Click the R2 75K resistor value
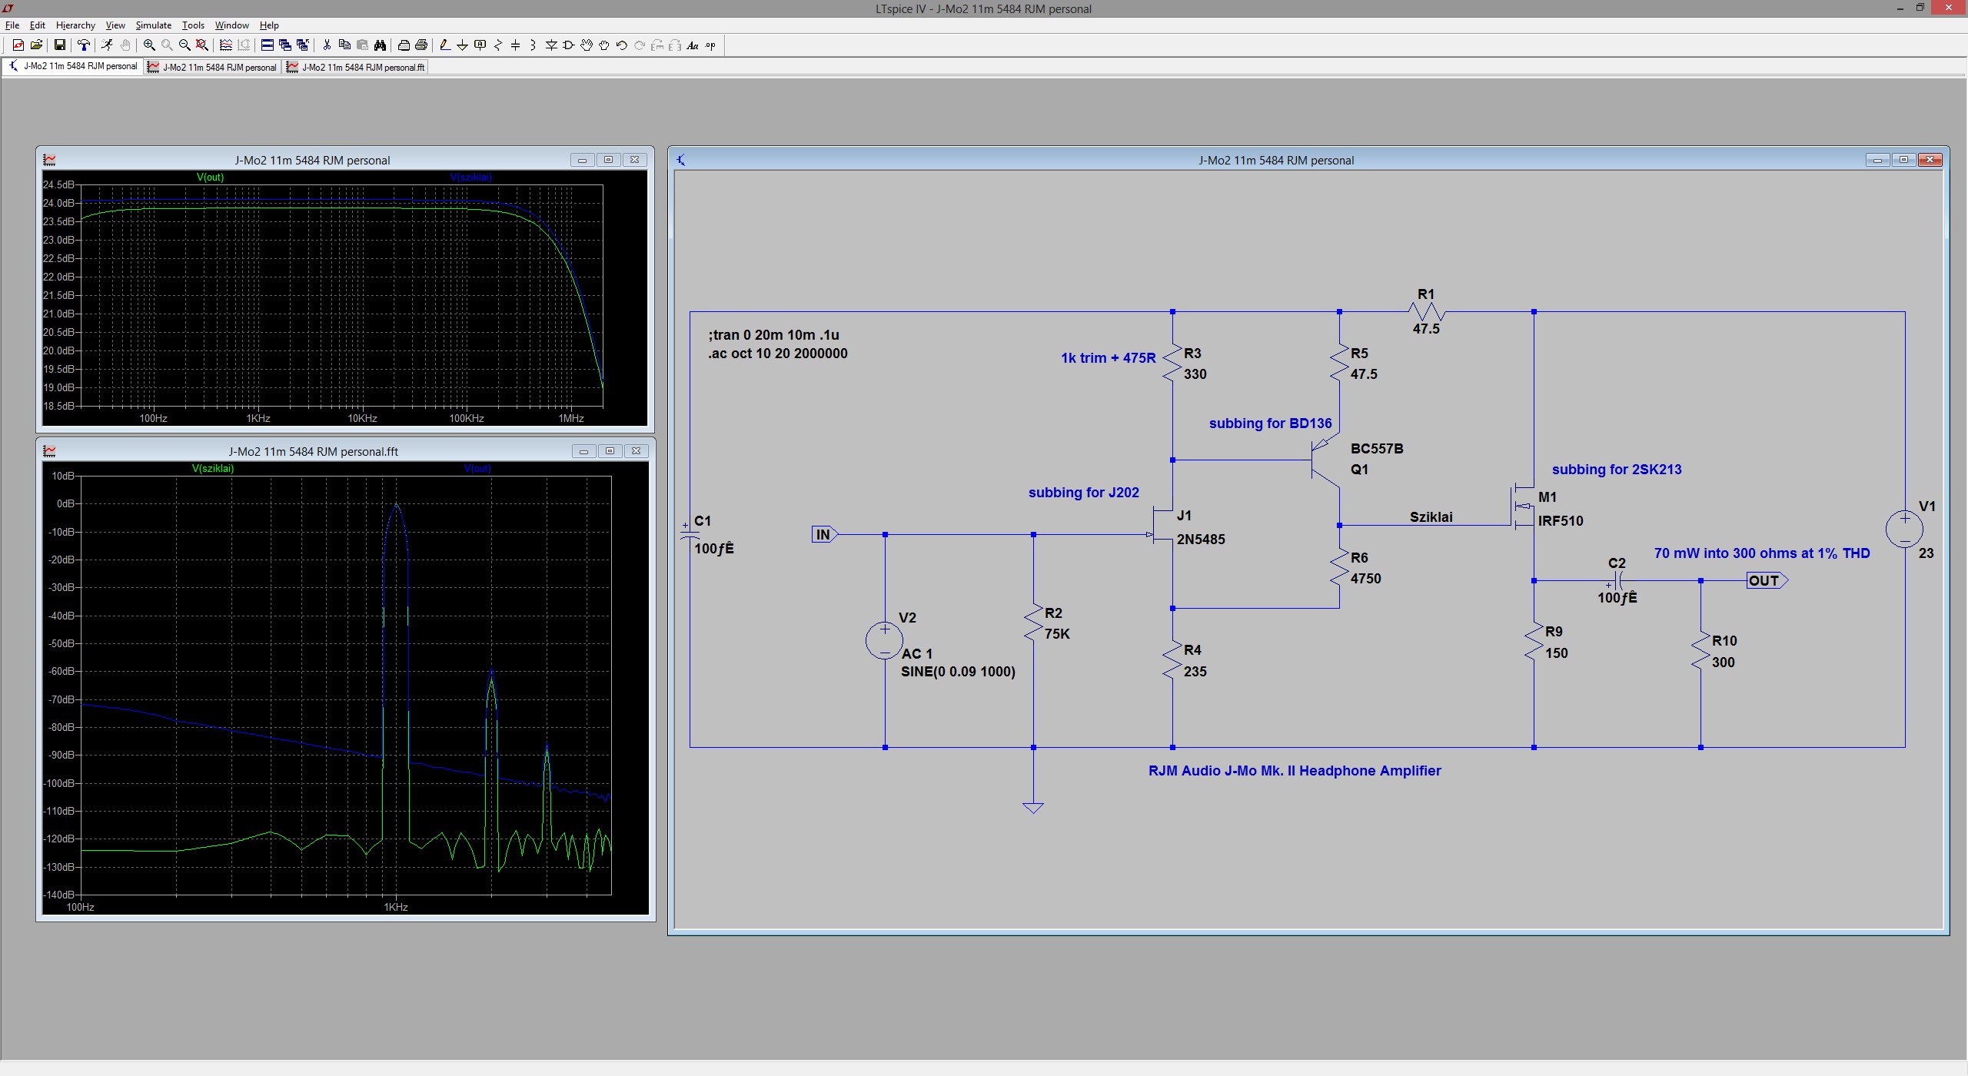 [x=1057, y=634]
